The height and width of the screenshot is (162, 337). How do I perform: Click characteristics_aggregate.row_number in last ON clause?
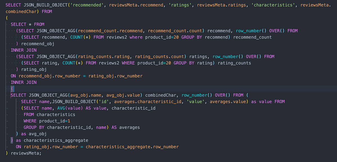coord(132,147)
